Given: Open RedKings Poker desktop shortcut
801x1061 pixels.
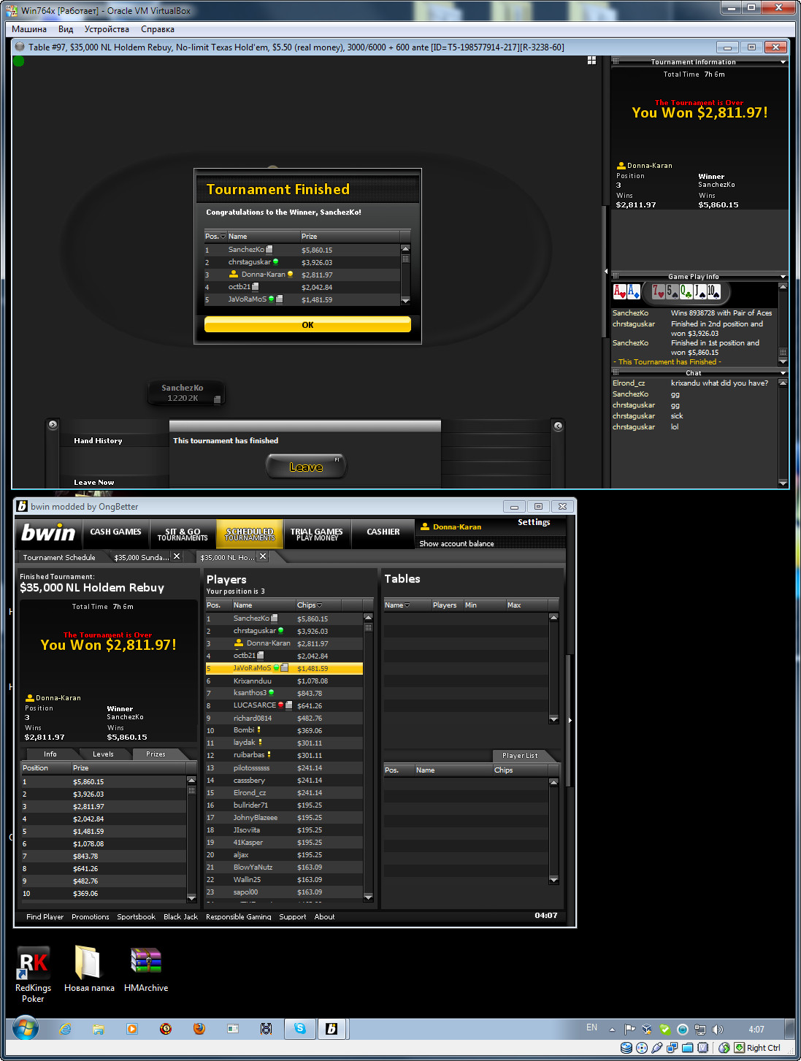Looking at the screenshot, I should pos(33,974).
